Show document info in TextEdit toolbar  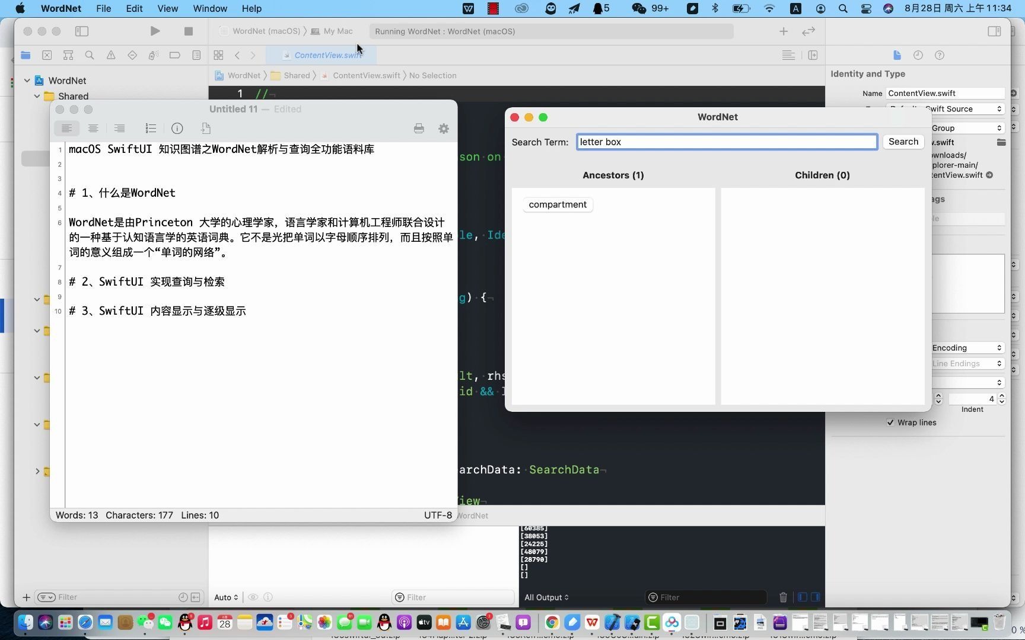tap(177, 129)
